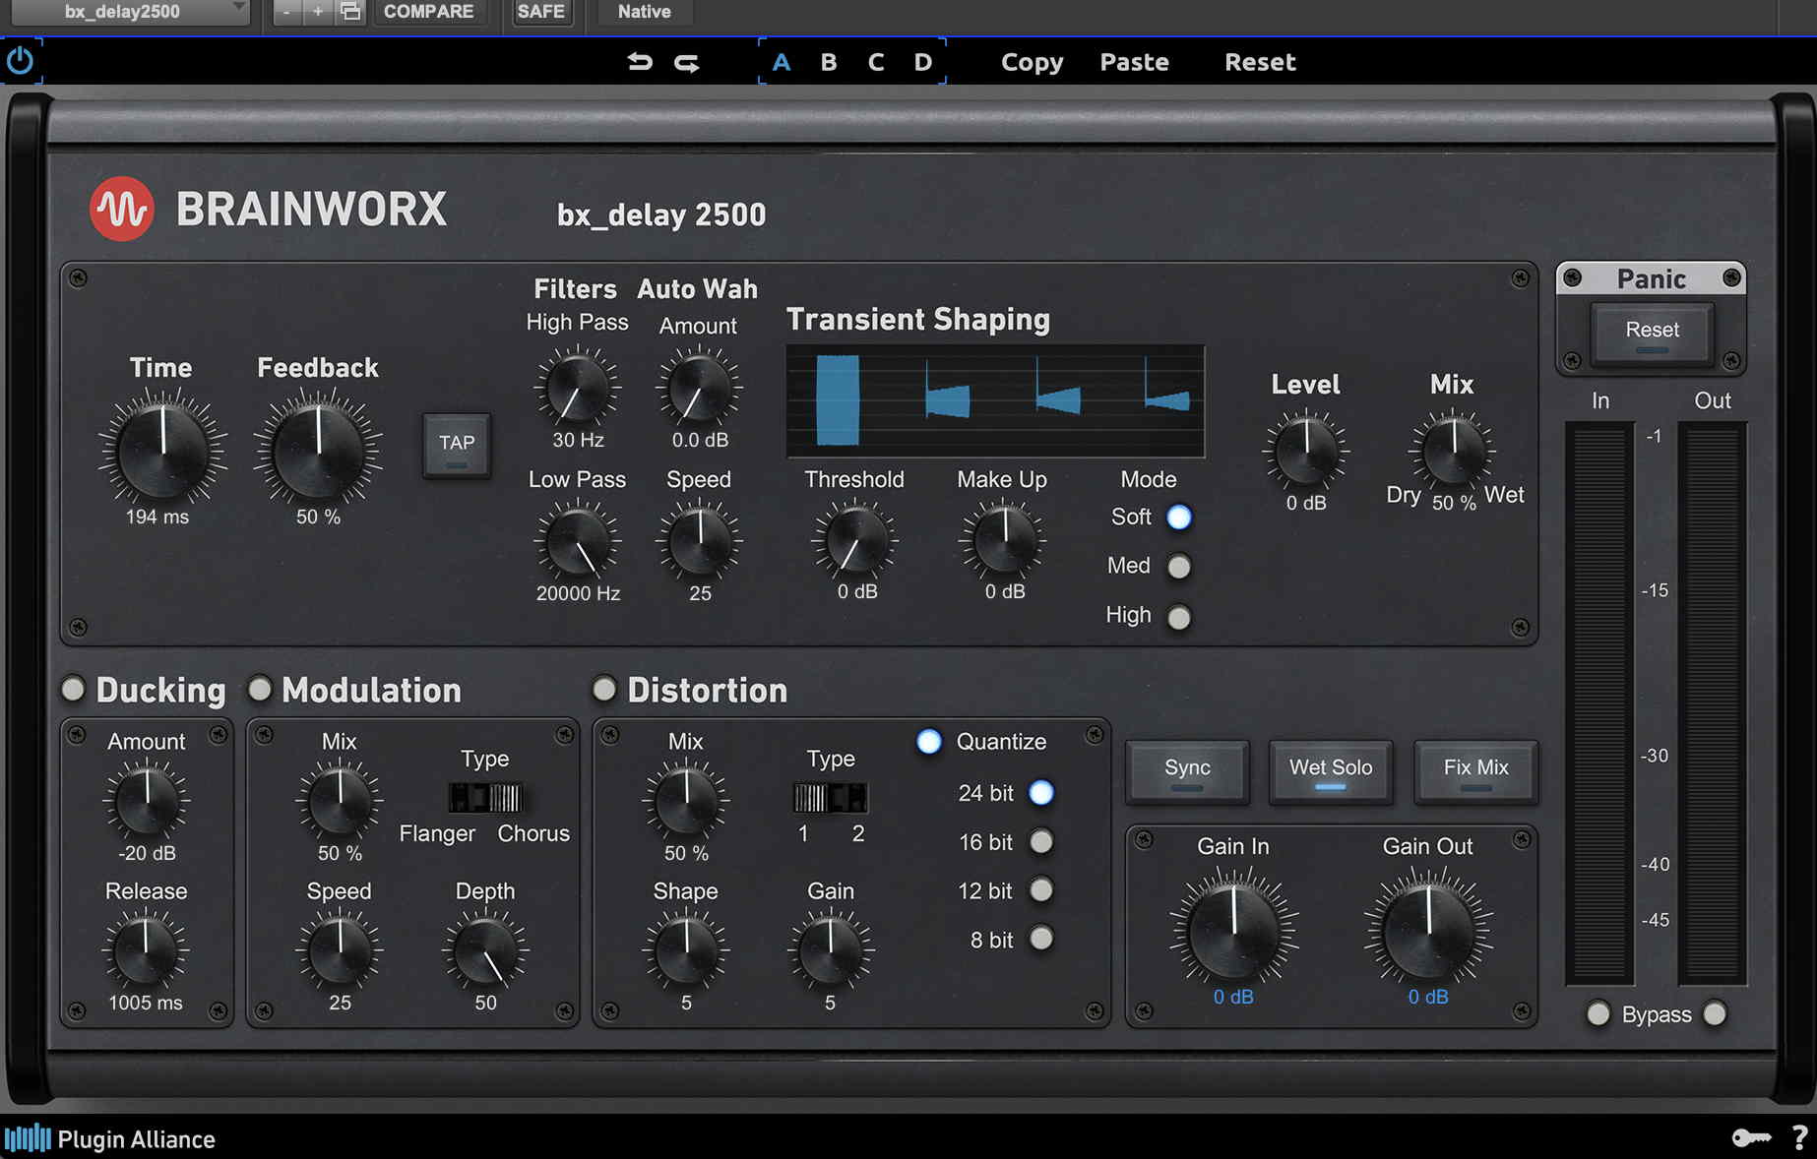Click Reset in the top toolbar
This screenshot has width=1817, height=1159.
pyautogui.click(x=1260, y=62)
